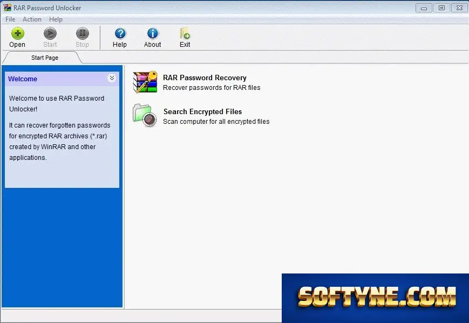Click the Open label under toolbar icon
The height and width of the screenshot is (323, 469).
pos(17,45)
